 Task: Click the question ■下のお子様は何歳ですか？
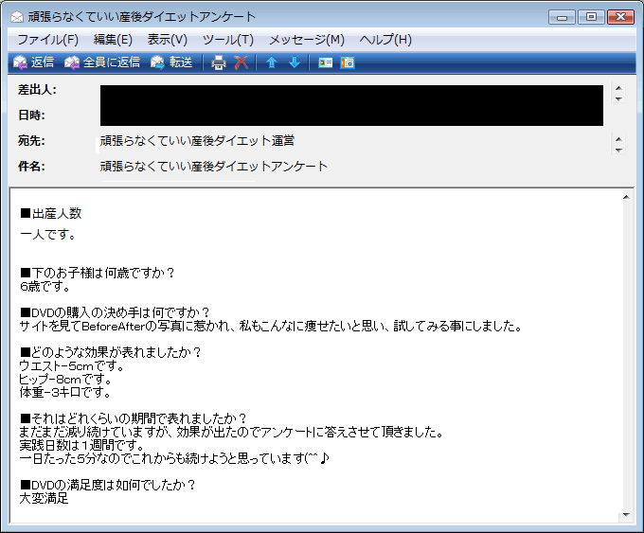pos(98,273)
